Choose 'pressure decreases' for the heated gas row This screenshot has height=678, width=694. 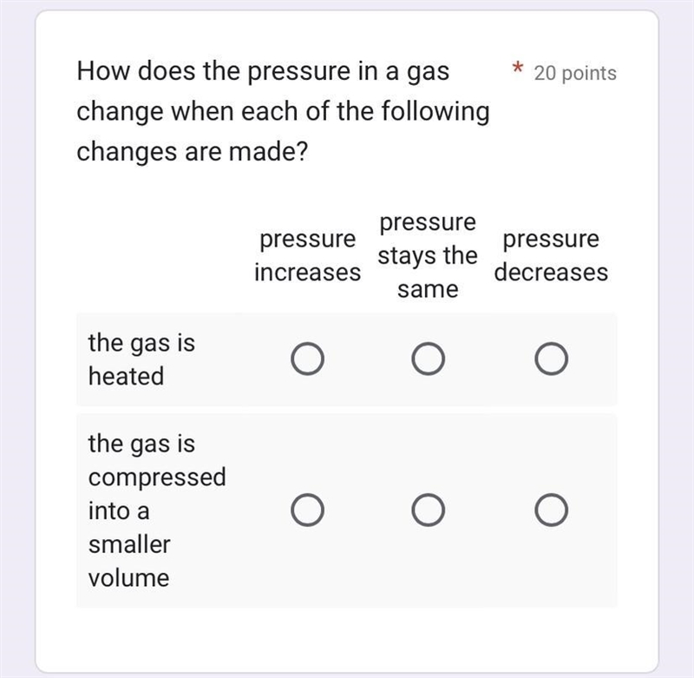click(x=551, y=359)
